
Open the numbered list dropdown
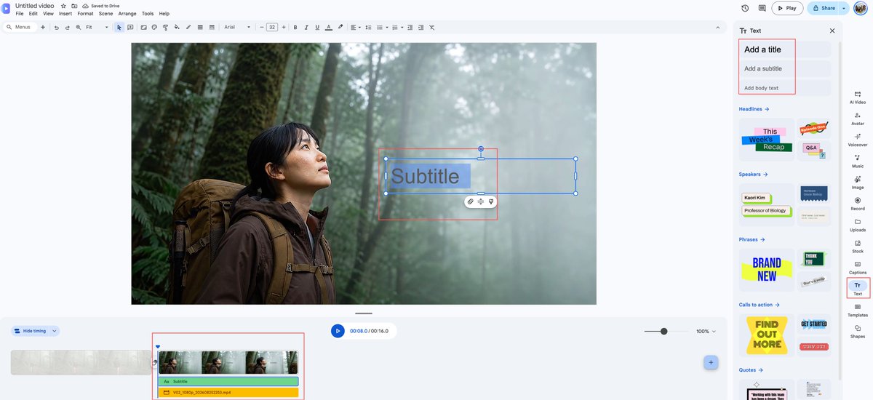[397, 27]
